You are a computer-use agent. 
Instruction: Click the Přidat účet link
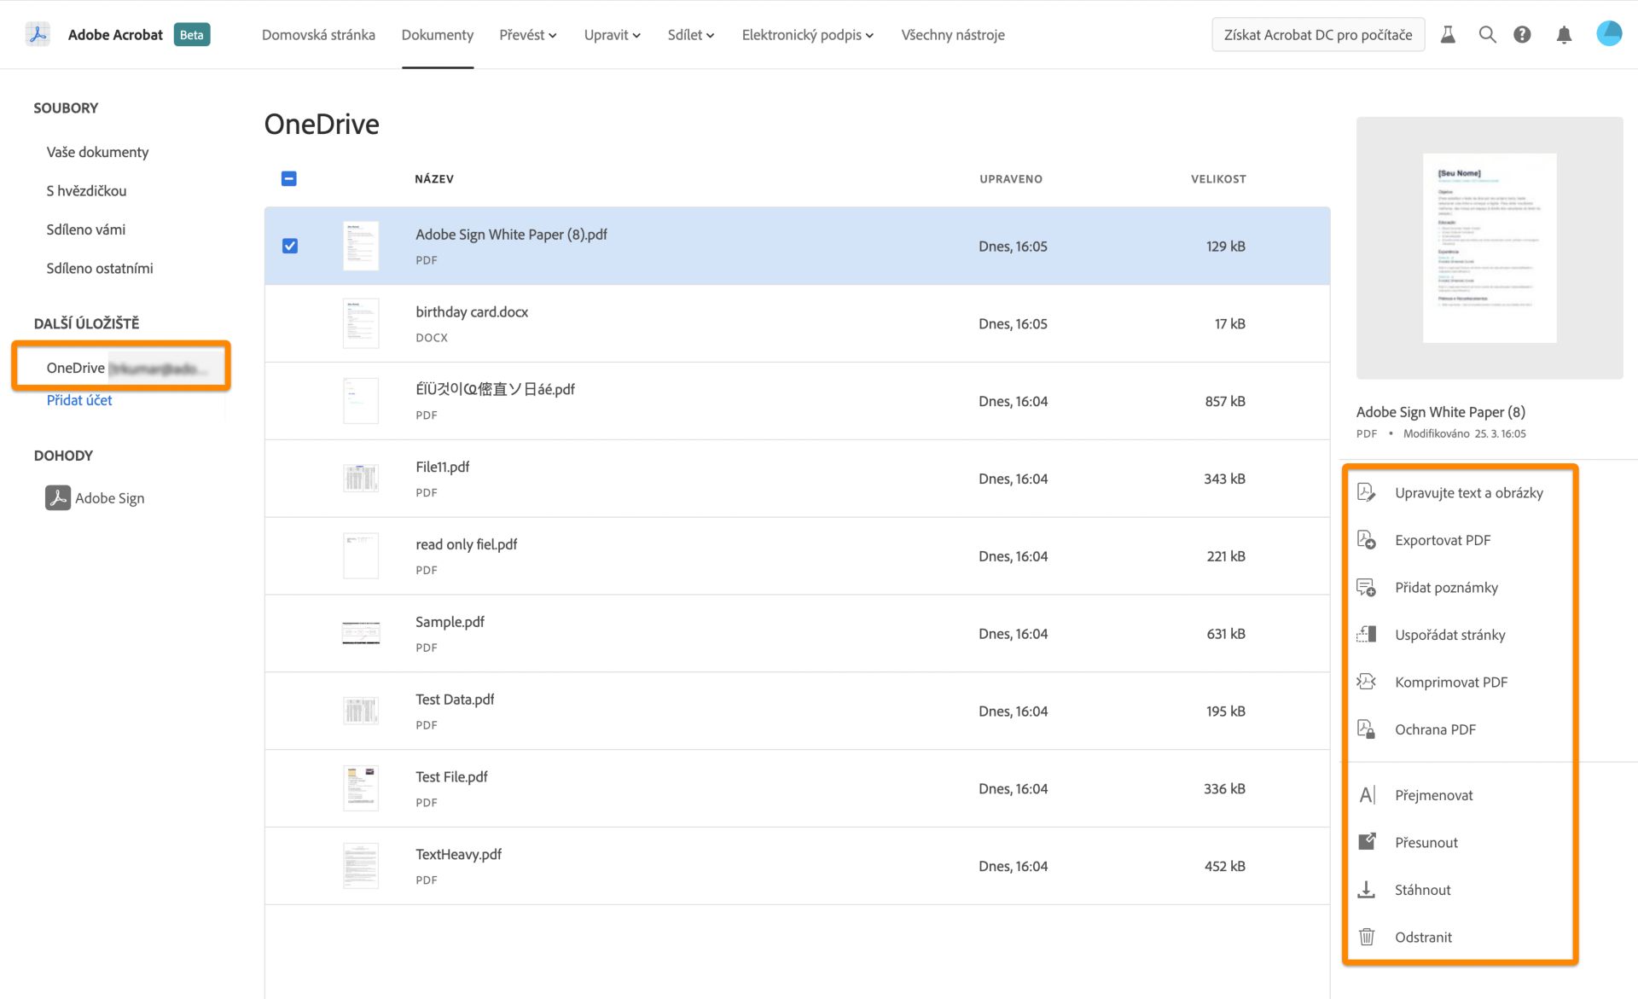79,400
